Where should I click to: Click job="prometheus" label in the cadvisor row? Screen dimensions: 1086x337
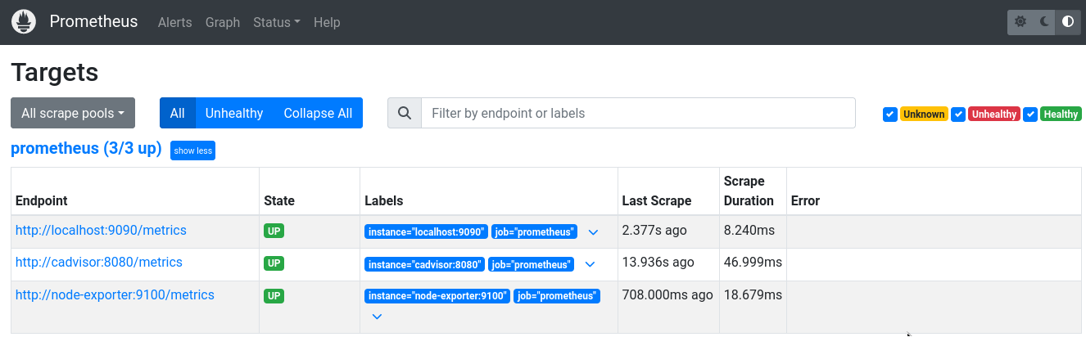point(531,264)
